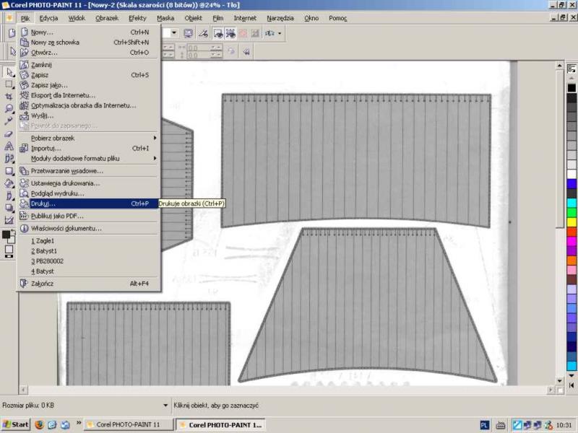Screen dimensions: 578x433
Task: Choose Ustawienia drukowania... entry
Action: (88, 183)
